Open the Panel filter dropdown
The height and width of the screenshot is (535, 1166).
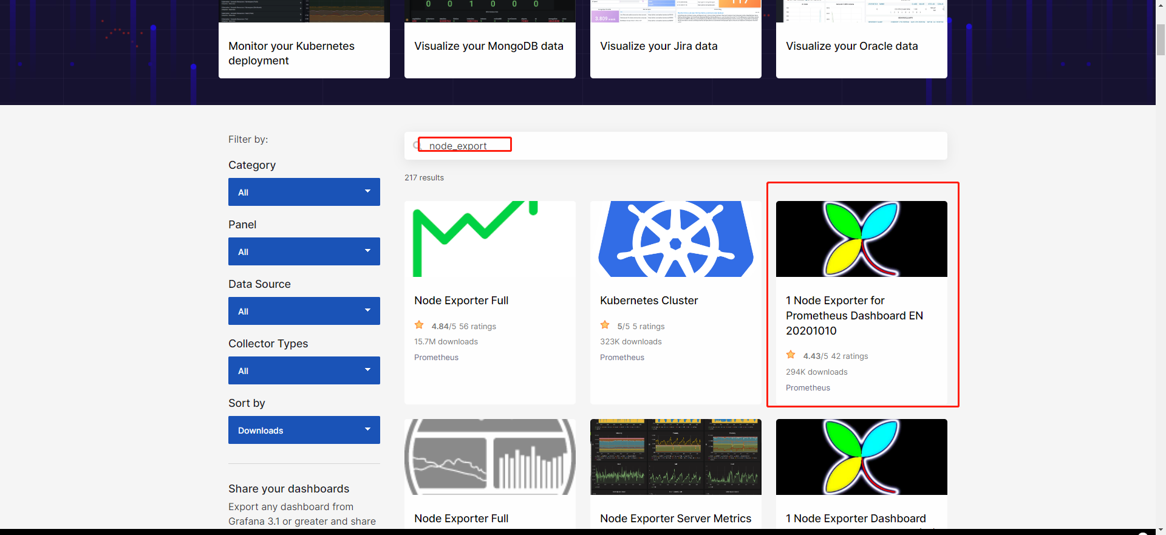pos(304,251)
